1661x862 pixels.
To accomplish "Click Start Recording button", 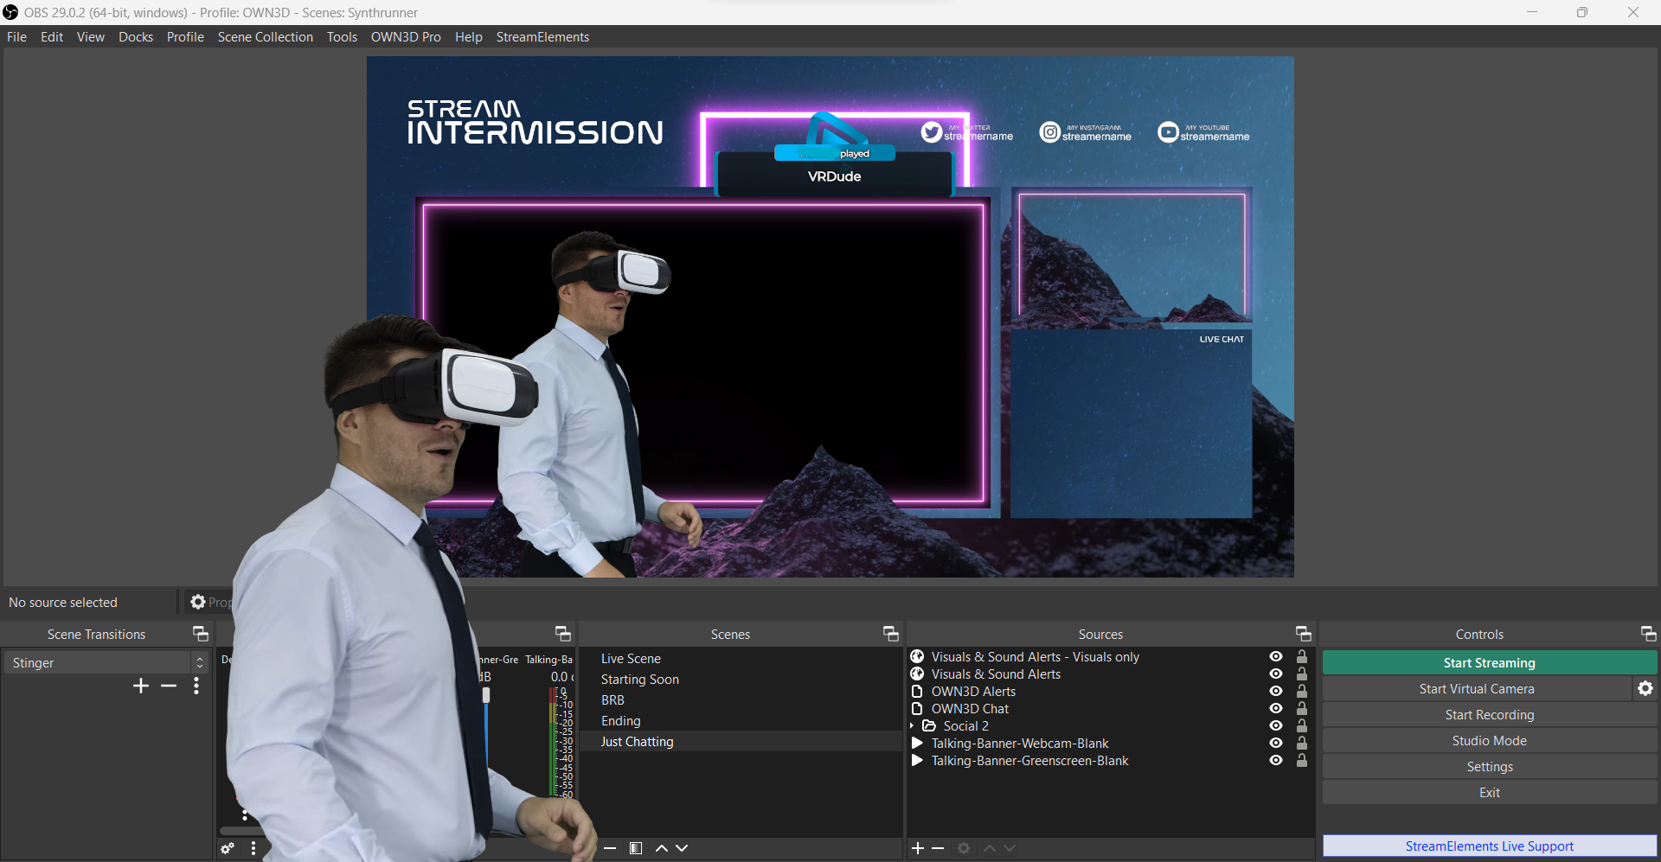I will [x=1489, y=714].
